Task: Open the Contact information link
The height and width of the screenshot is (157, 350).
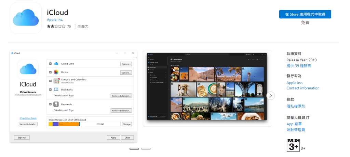Action: click(303, 88)
